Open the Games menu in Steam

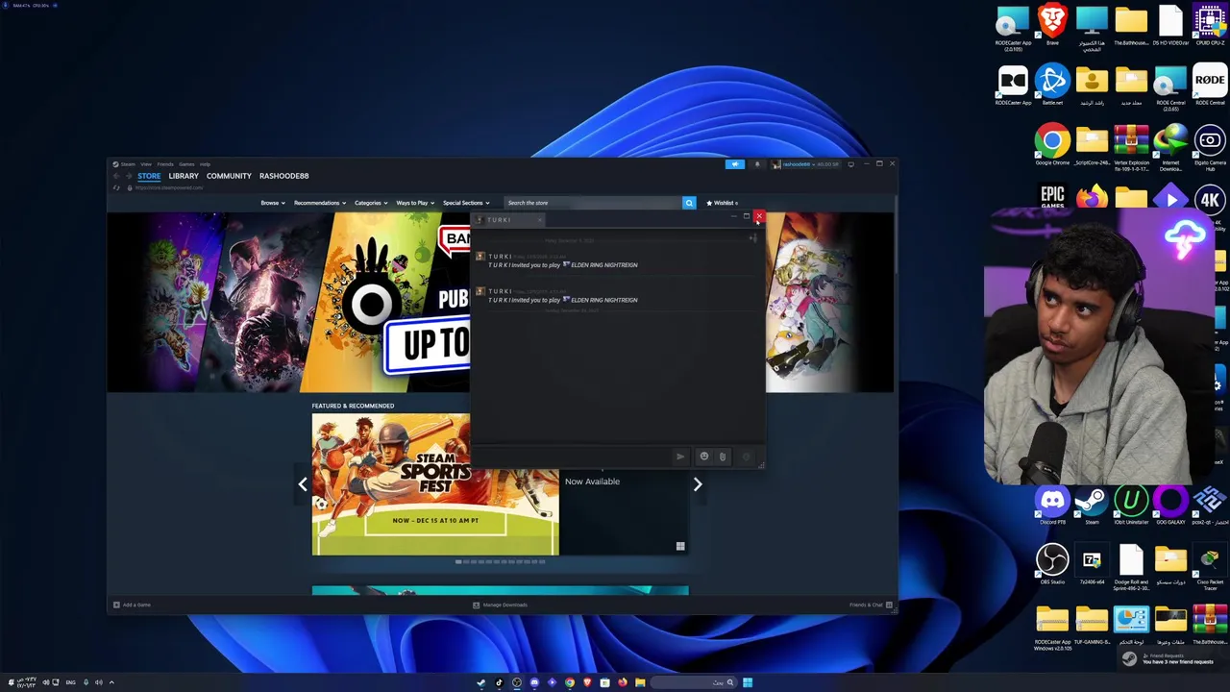[x=186, y=164]
